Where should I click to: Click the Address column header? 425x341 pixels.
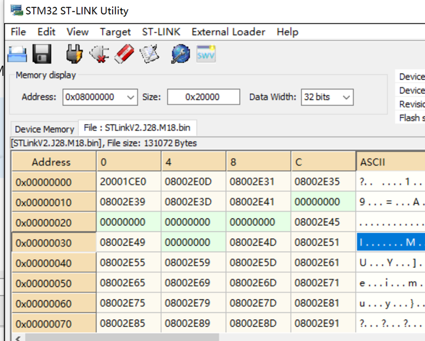pyautogui.click(x=53, y=162)
